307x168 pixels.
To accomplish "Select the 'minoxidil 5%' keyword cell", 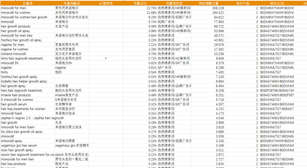I will pyautogui.click(x=27, y=63).
